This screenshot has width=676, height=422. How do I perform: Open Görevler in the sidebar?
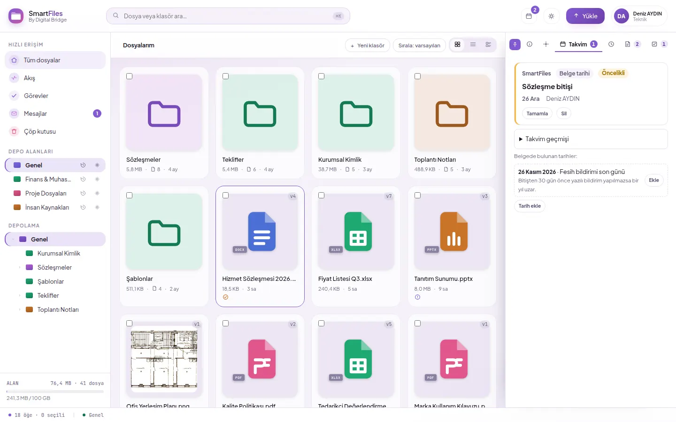55,96
